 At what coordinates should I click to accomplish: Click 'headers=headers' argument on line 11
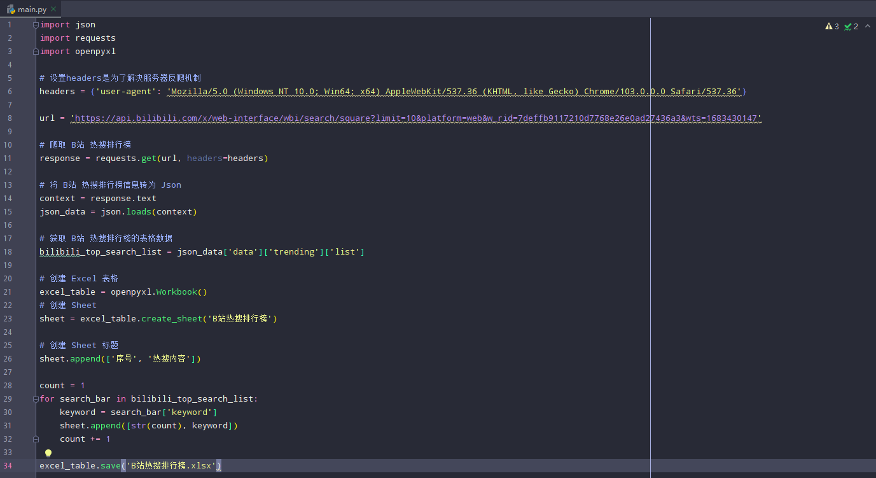click(225, 158)
